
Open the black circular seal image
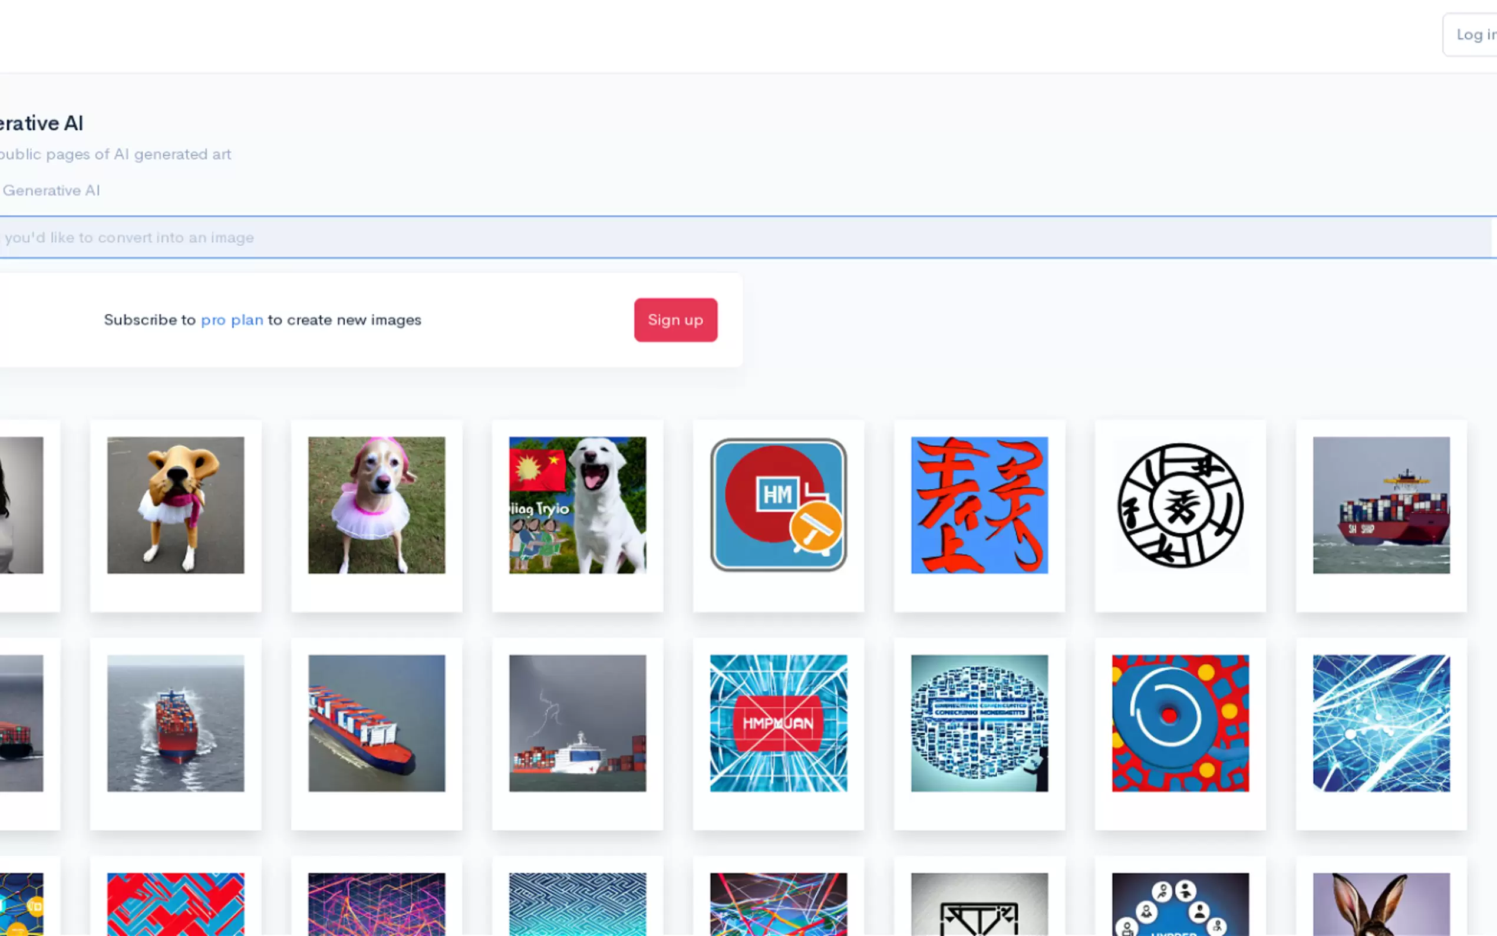coord(1180,505)
